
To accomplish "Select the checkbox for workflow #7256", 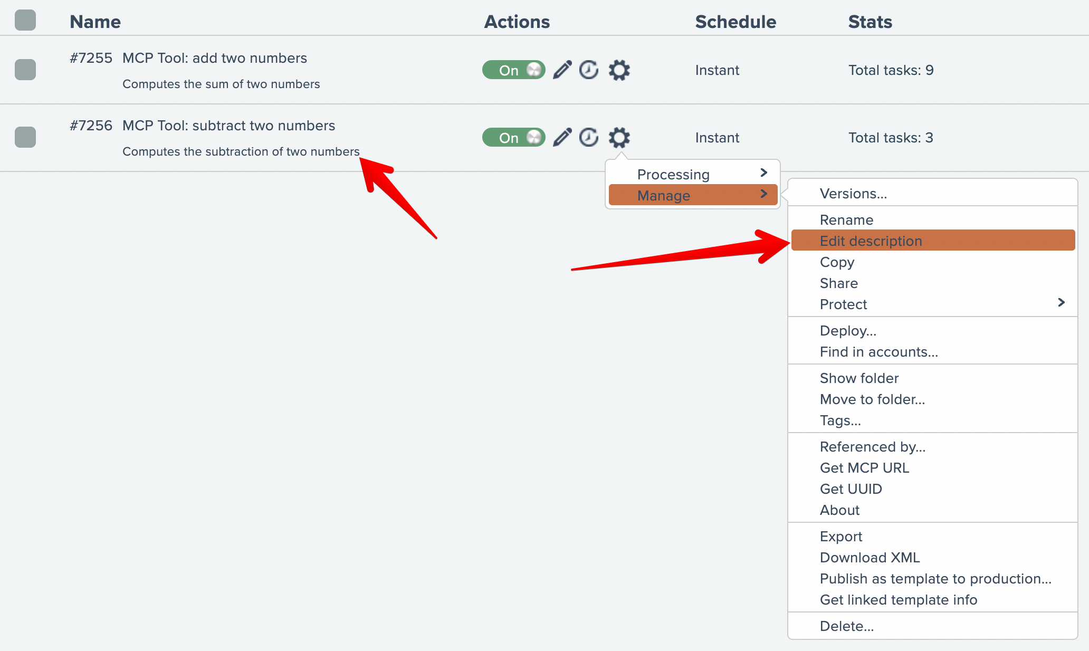I will 25,137.
